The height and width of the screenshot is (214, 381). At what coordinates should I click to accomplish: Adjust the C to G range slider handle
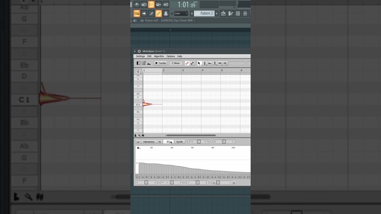pyautogui.click(x=218, y=182)
